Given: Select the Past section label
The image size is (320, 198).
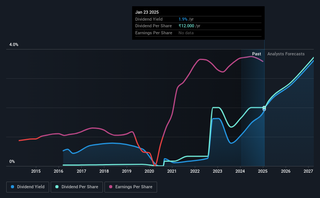Looking at the screenshot, I should pos(256,54).
